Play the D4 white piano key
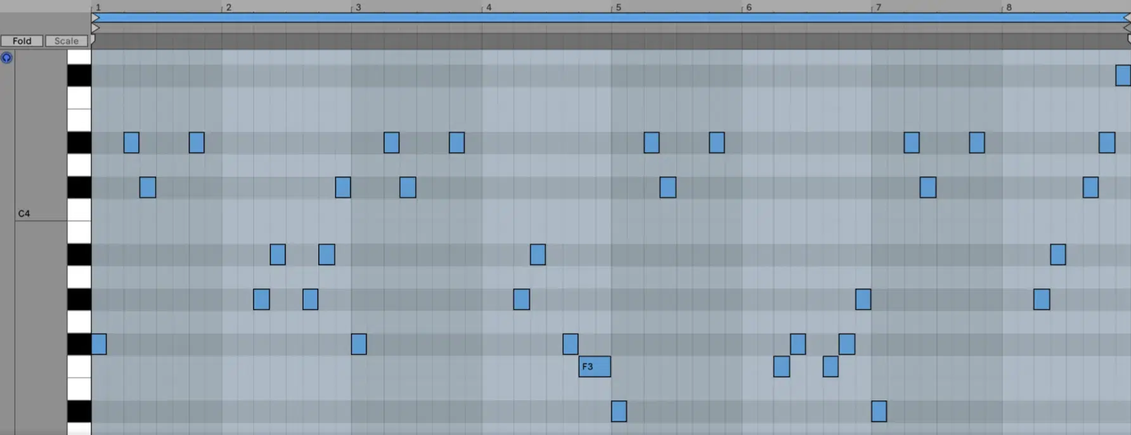The height and width of the screenshot is (435, 1131). tap(79, 165)
